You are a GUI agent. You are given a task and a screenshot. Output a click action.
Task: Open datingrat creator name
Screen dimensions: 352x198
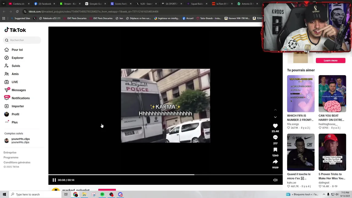pos(324,183)
